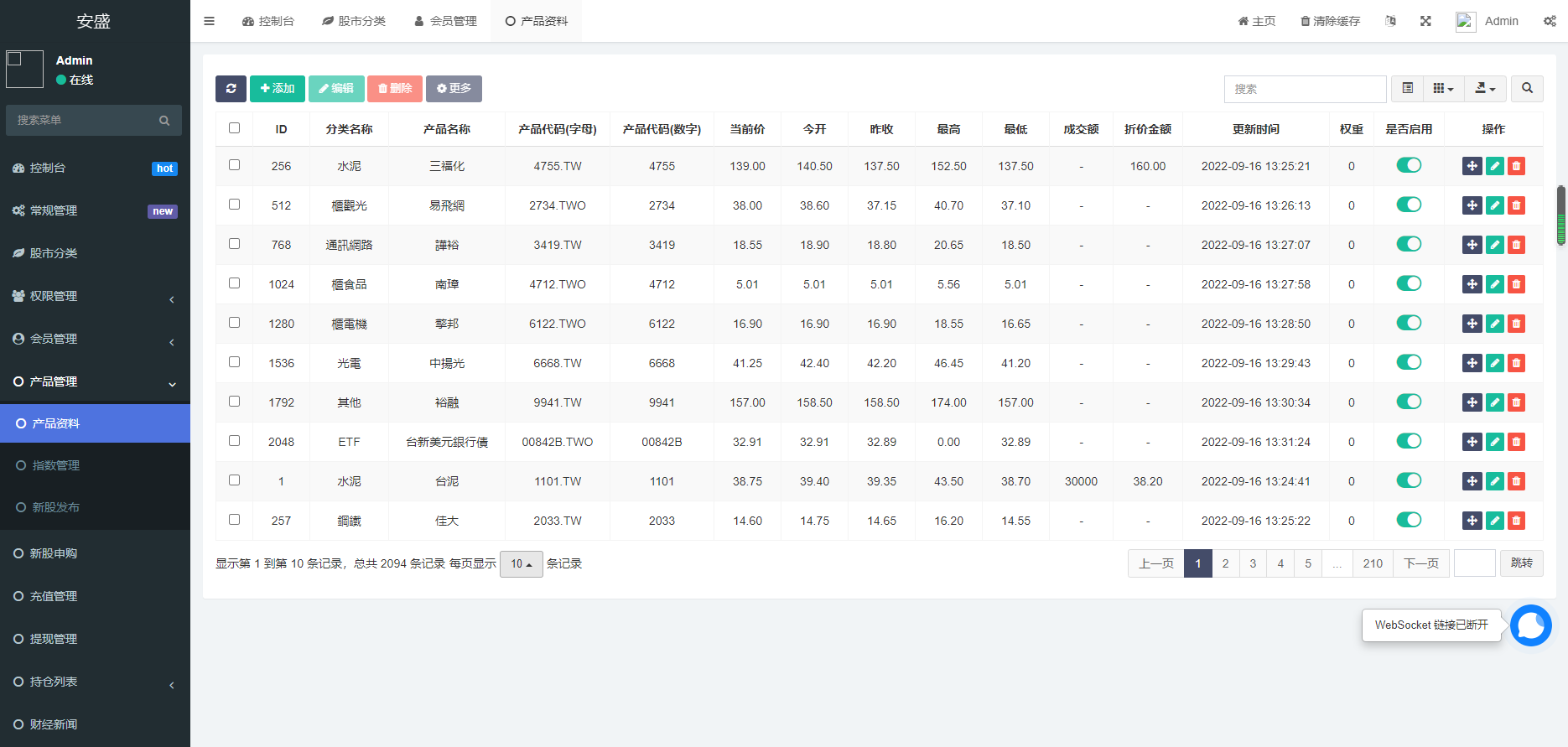1568x747 pixels.
Task: Click the drag-move icon for row 3419.TW
Action: [x=1472, y=245]
